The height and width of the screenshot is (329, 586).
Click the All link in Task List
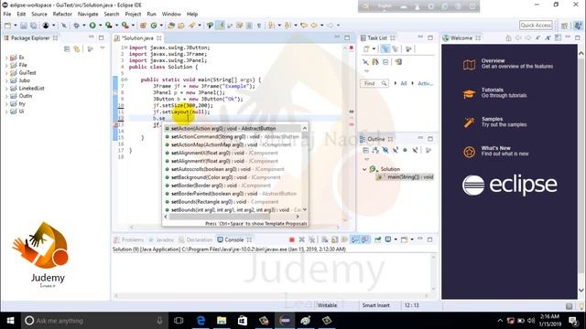(x=404, y=83)
